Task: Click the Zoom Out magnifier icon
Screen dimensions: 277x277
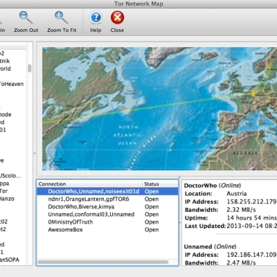Action: tap(26, 17)
